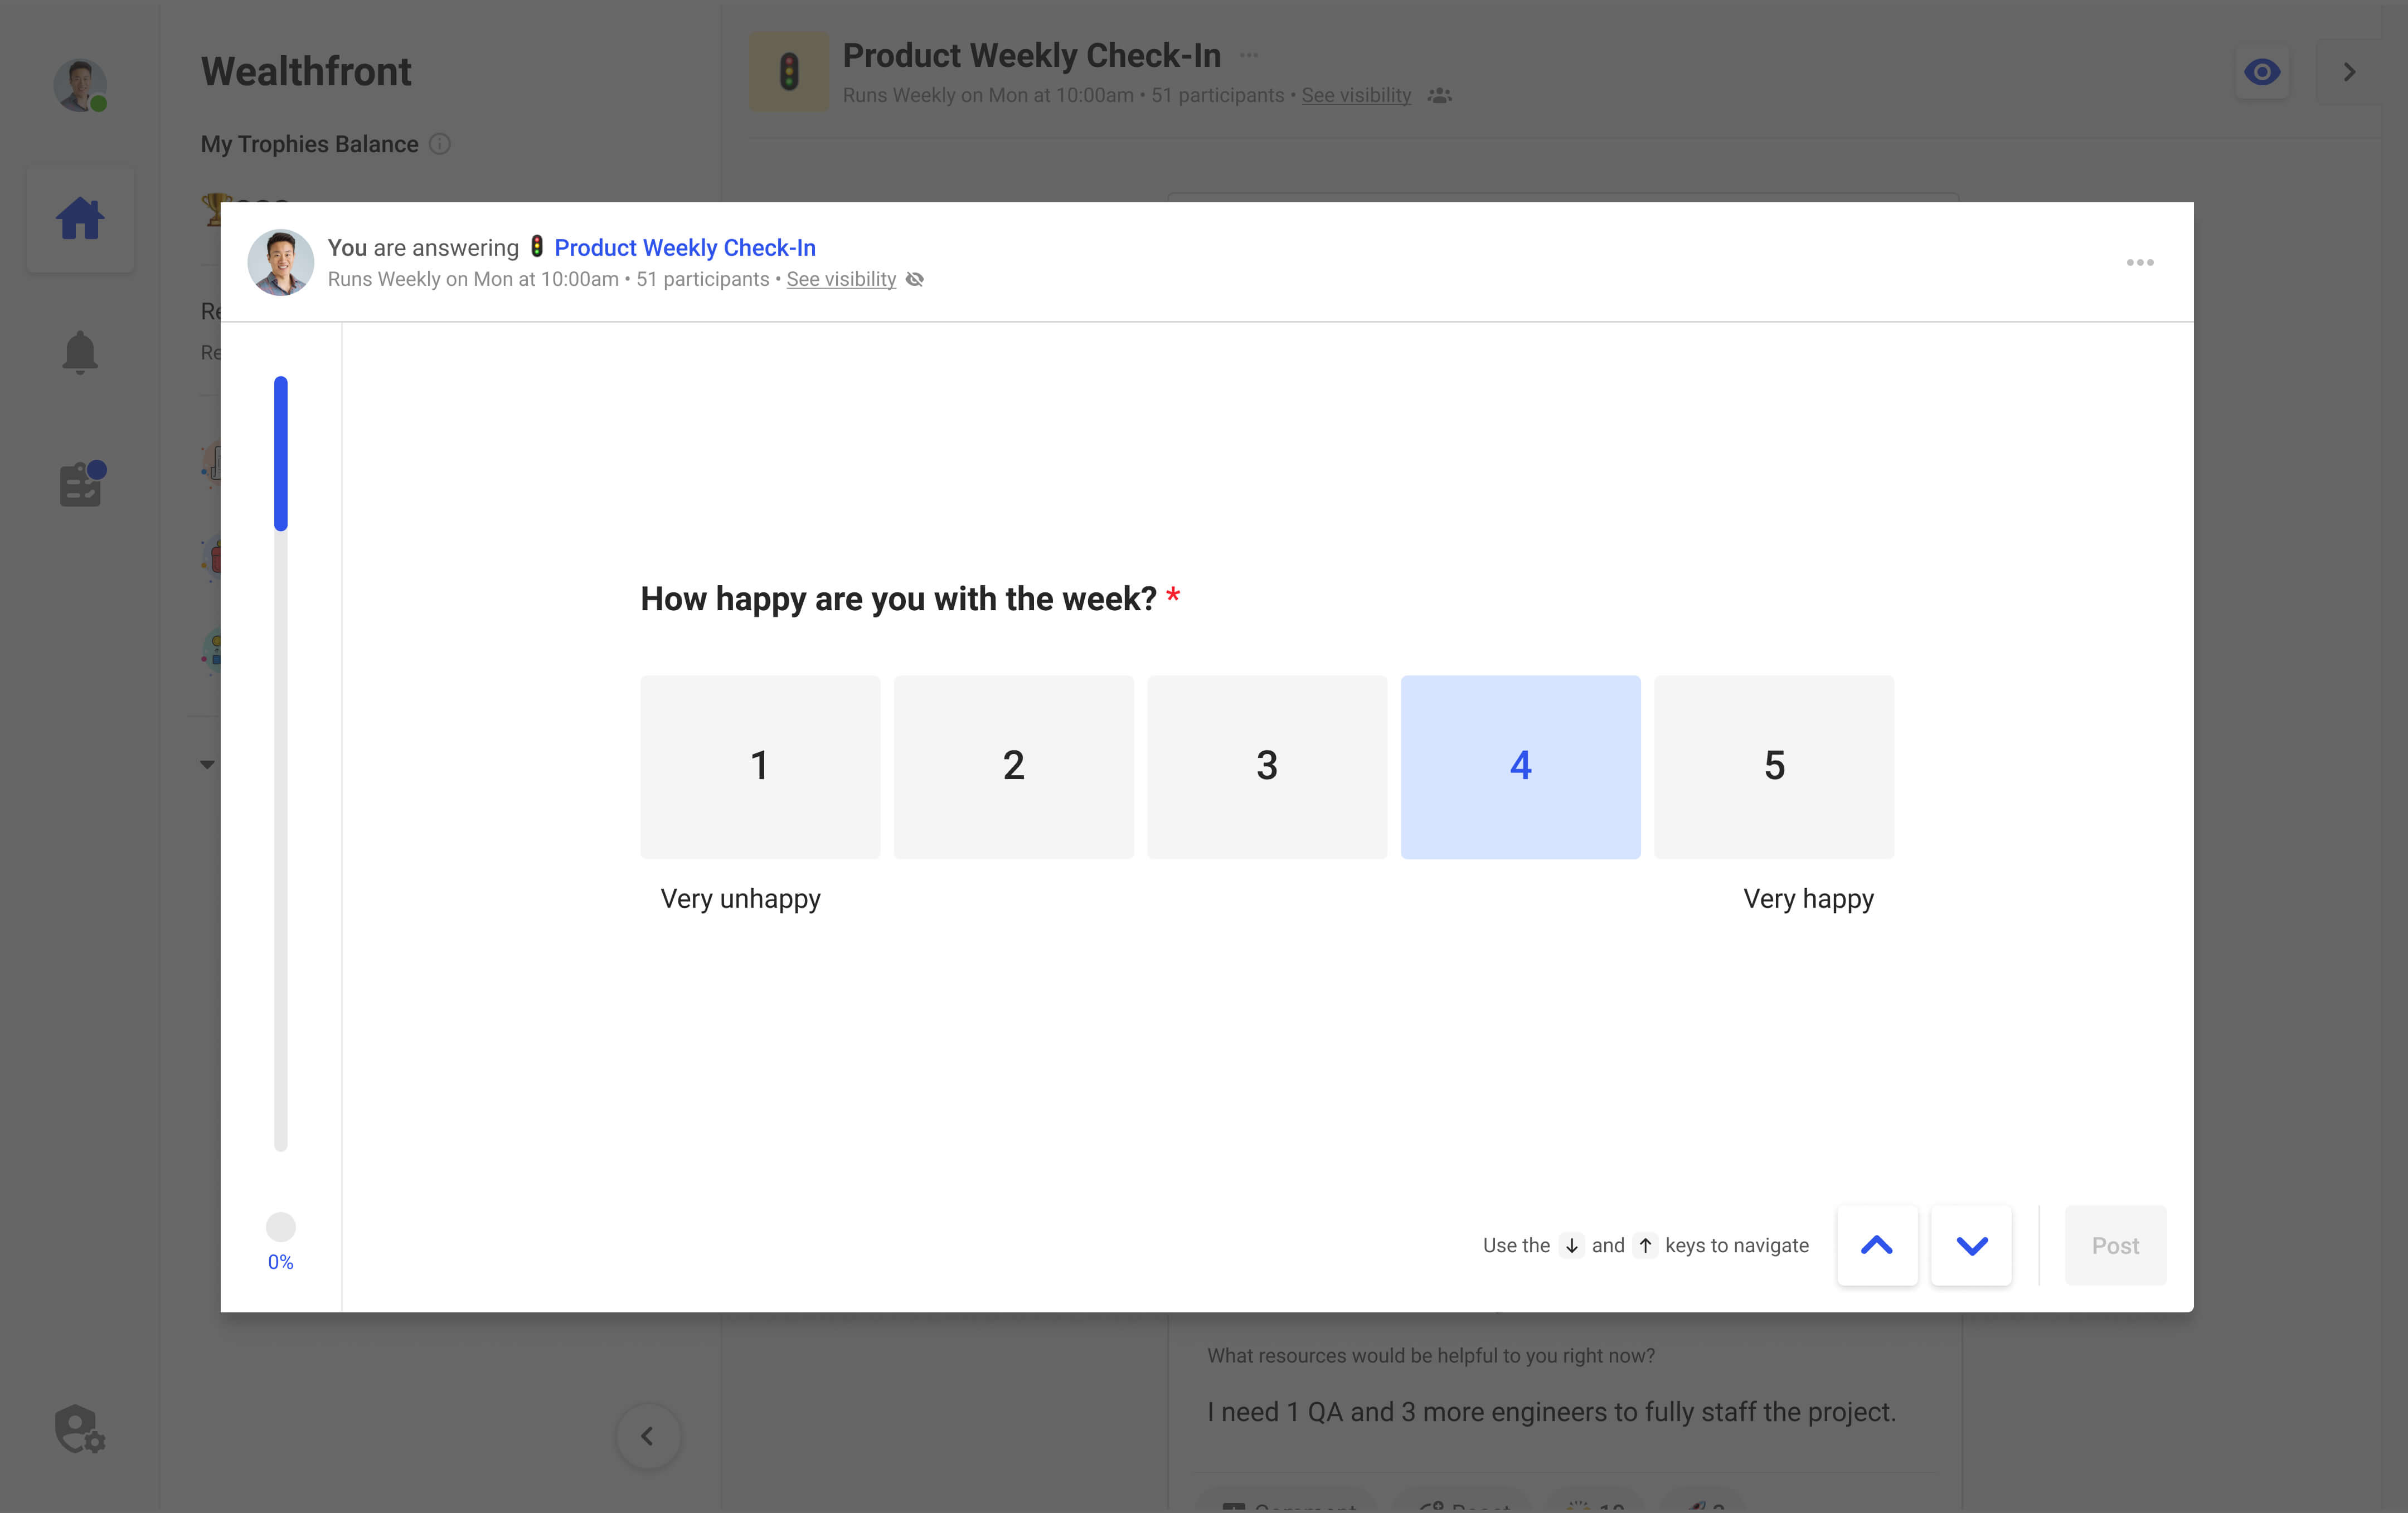Select happiness rating 4

click(1520, 766)
